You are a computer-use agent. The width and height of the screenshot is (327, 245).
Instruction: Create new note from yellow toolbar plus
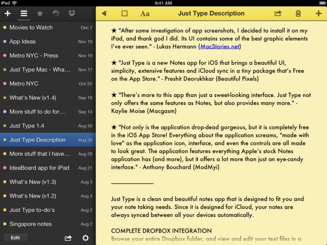coord(318,13)
